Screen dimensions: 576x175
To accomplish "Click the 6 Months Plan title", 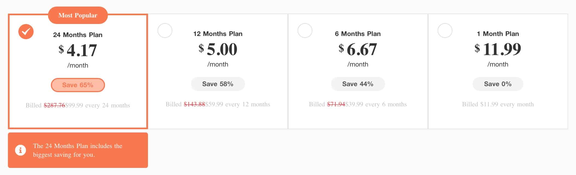I will tap(358, 34).
